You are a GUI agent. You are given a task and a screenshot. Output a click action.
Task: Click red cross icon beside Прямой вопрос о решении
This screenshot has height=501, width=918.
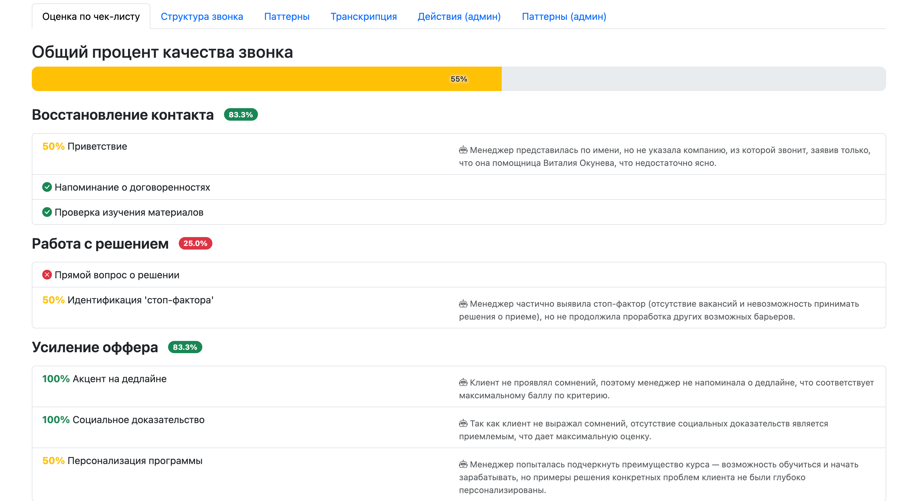click(47, 275)
